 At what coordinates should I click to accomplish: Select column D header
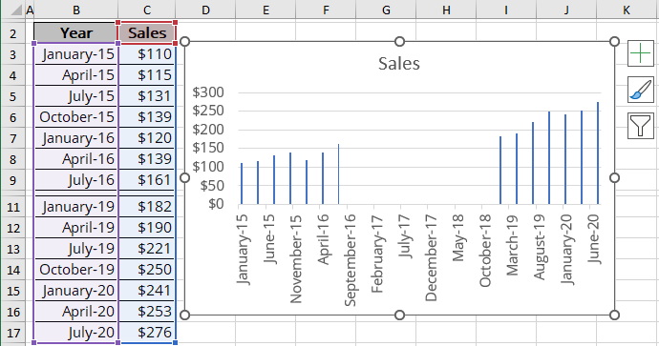pyautogui.click(x=205, y=10)
